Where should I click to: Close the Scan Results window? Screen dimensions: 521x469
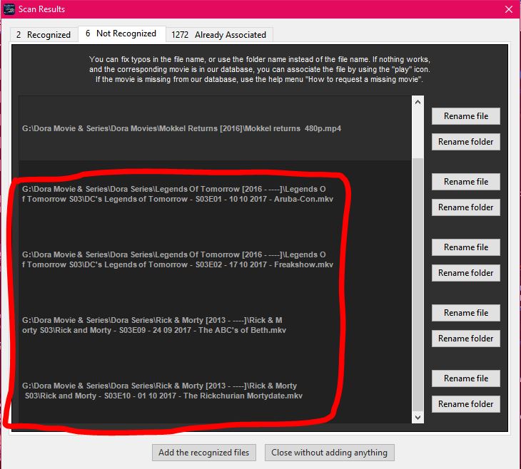(509, 9)
